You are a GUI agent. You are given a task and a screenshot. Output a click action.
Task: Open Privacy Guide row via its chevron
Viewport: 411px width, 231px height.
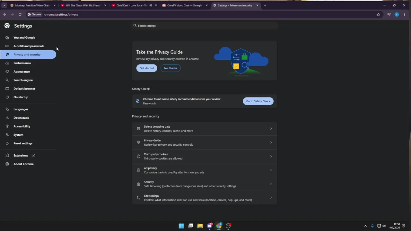271,142
